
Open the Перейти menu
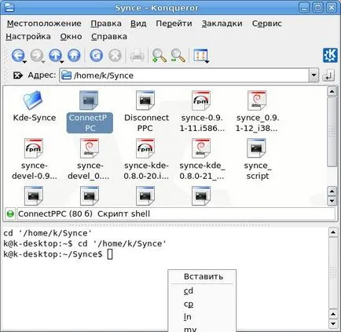174,24
